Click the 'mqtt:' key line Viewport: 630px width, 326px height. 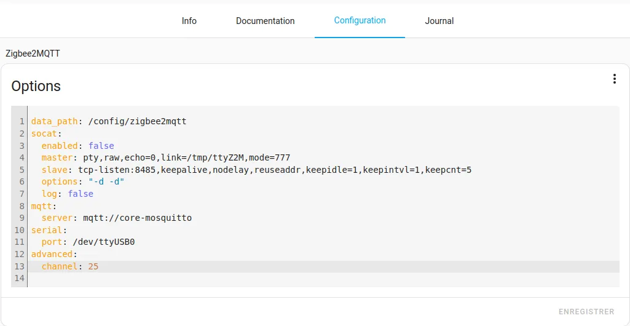click(44, 206)
